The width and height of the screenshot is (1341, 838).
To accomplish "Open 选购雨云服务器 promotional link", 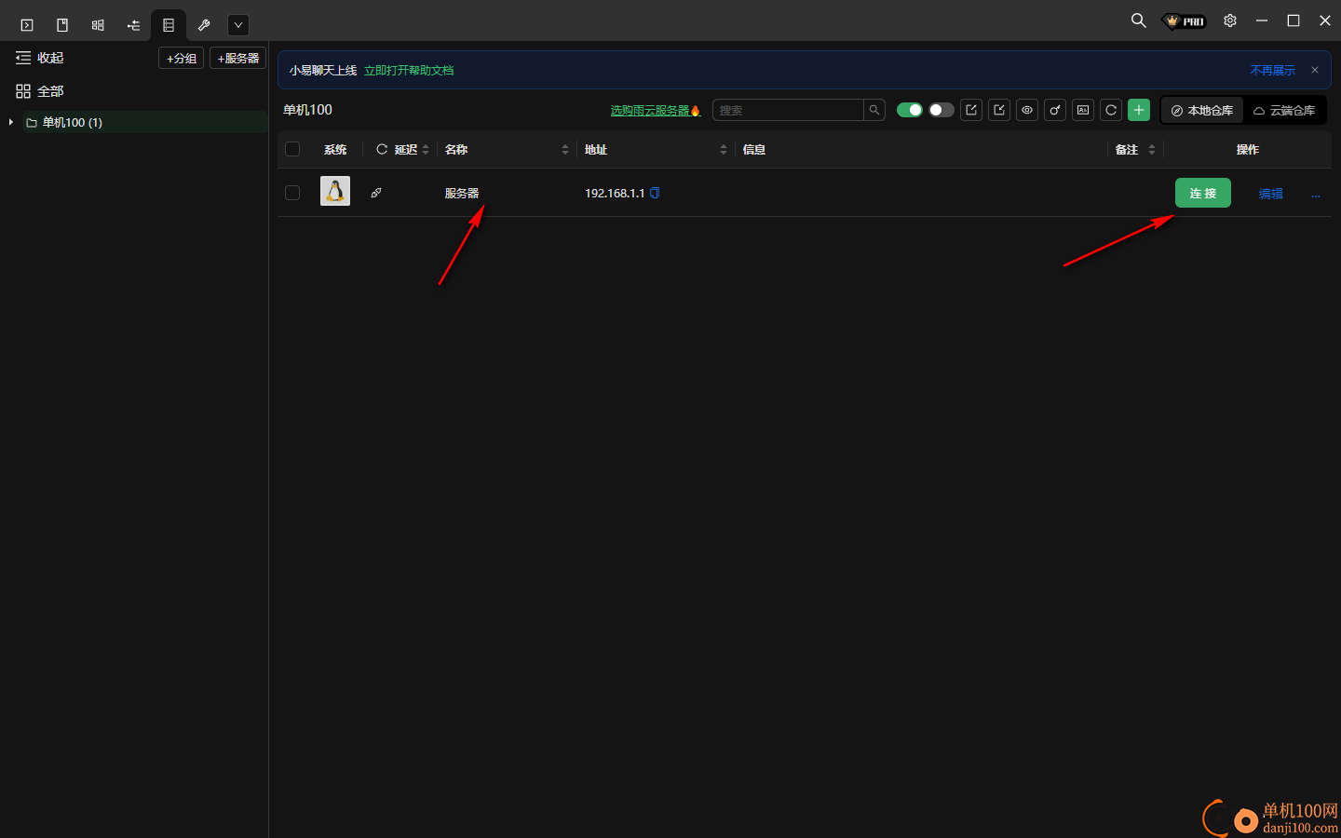I will coord(655,110).
